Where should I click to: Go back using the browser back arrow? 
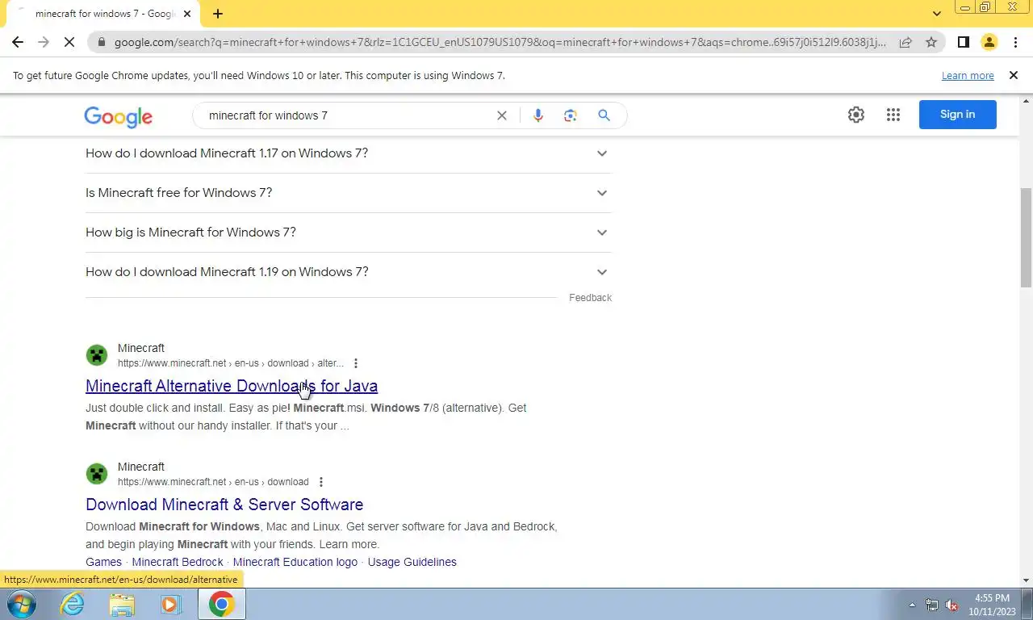coord(18,42)
